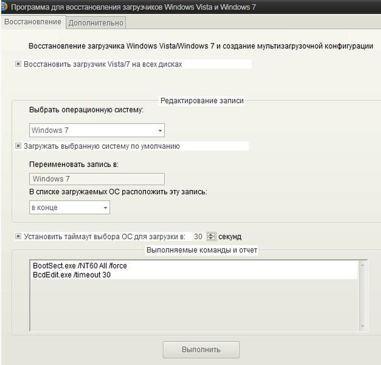Click the timeout seconds stepper arrows
Viewport: 381px width, 365px height.
[x=211, y=236]
